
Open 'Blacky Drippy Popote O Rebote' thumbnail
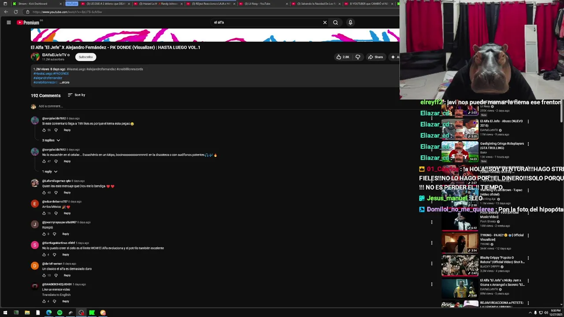click(460, 265)
